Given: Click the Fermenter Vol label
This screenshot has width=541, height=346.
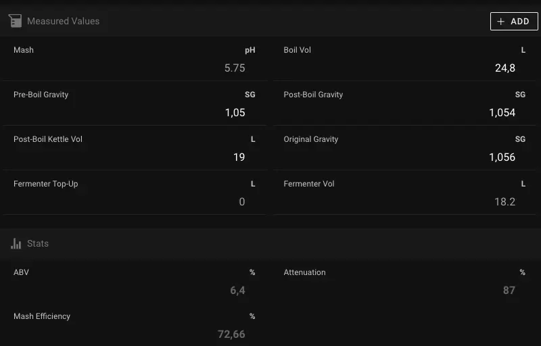Looking at the screenshot, I should click(x=309, y=184).
